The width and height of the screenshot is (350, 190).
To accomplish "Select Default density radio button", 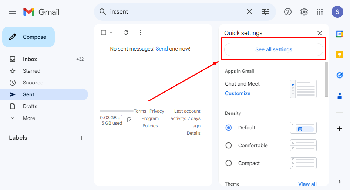I will [x=229, y=128].
